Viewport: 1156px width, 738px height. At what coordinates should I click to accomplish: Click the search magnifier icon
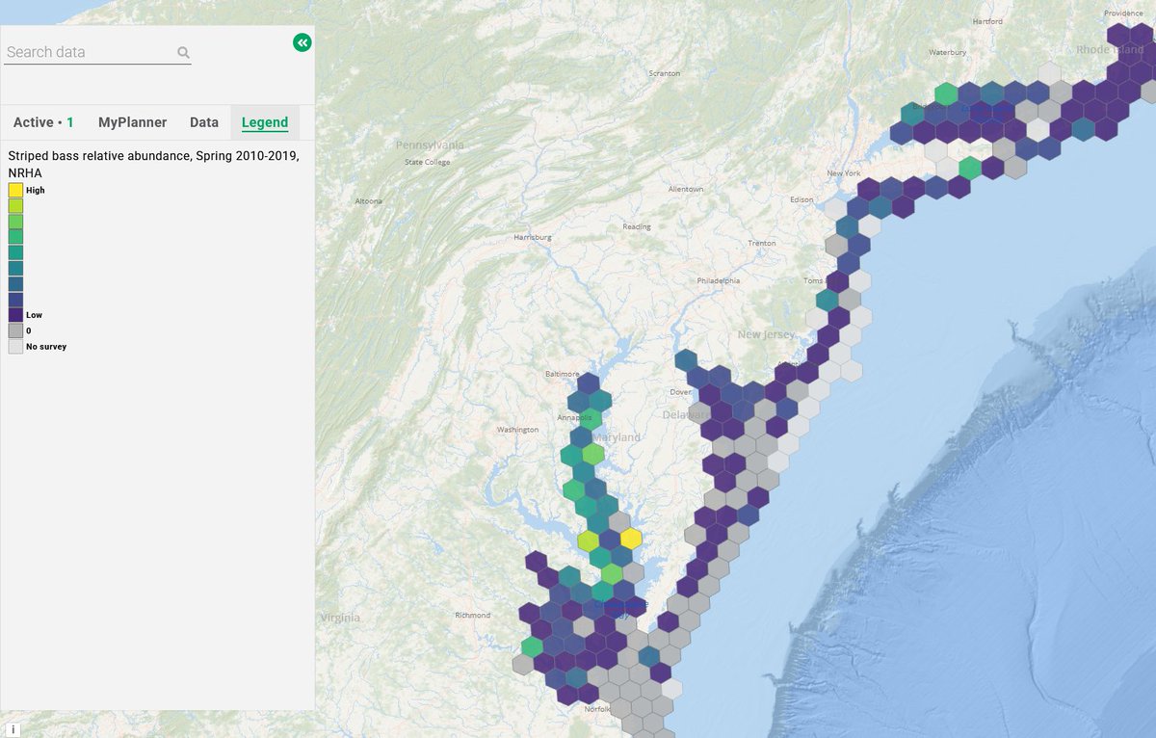182,52
